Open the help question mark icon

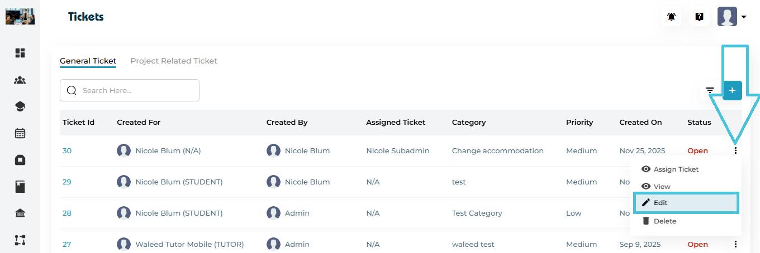699,17
